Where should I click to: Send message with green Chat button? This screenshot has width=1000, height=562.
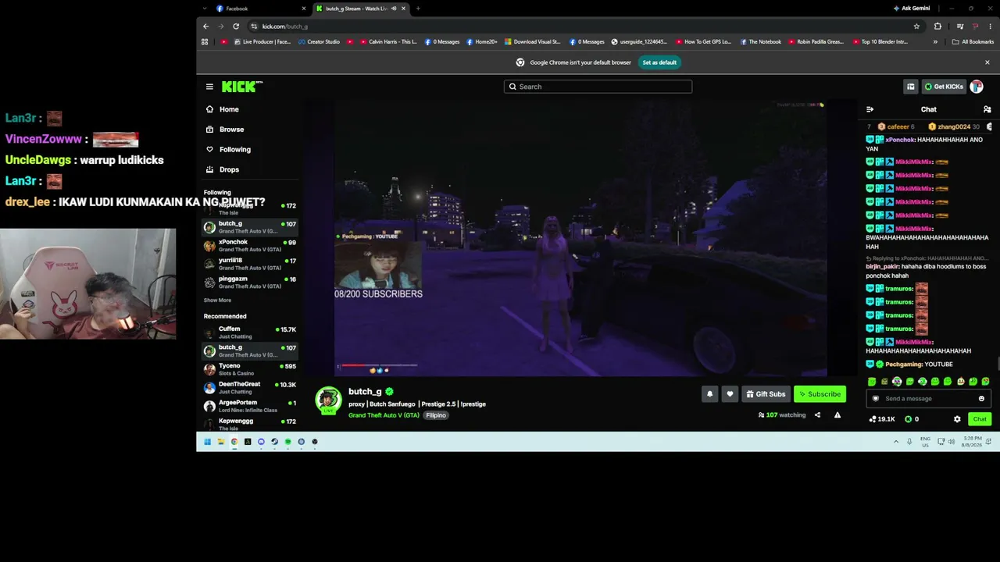tap(980, 419)
